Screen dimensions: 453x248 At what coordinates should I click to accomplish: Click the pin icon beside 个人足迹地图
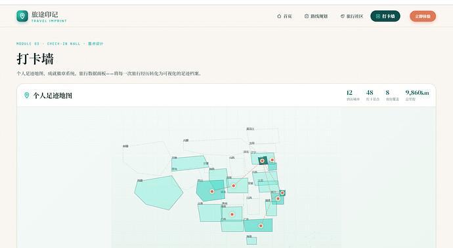pos(26,96)
